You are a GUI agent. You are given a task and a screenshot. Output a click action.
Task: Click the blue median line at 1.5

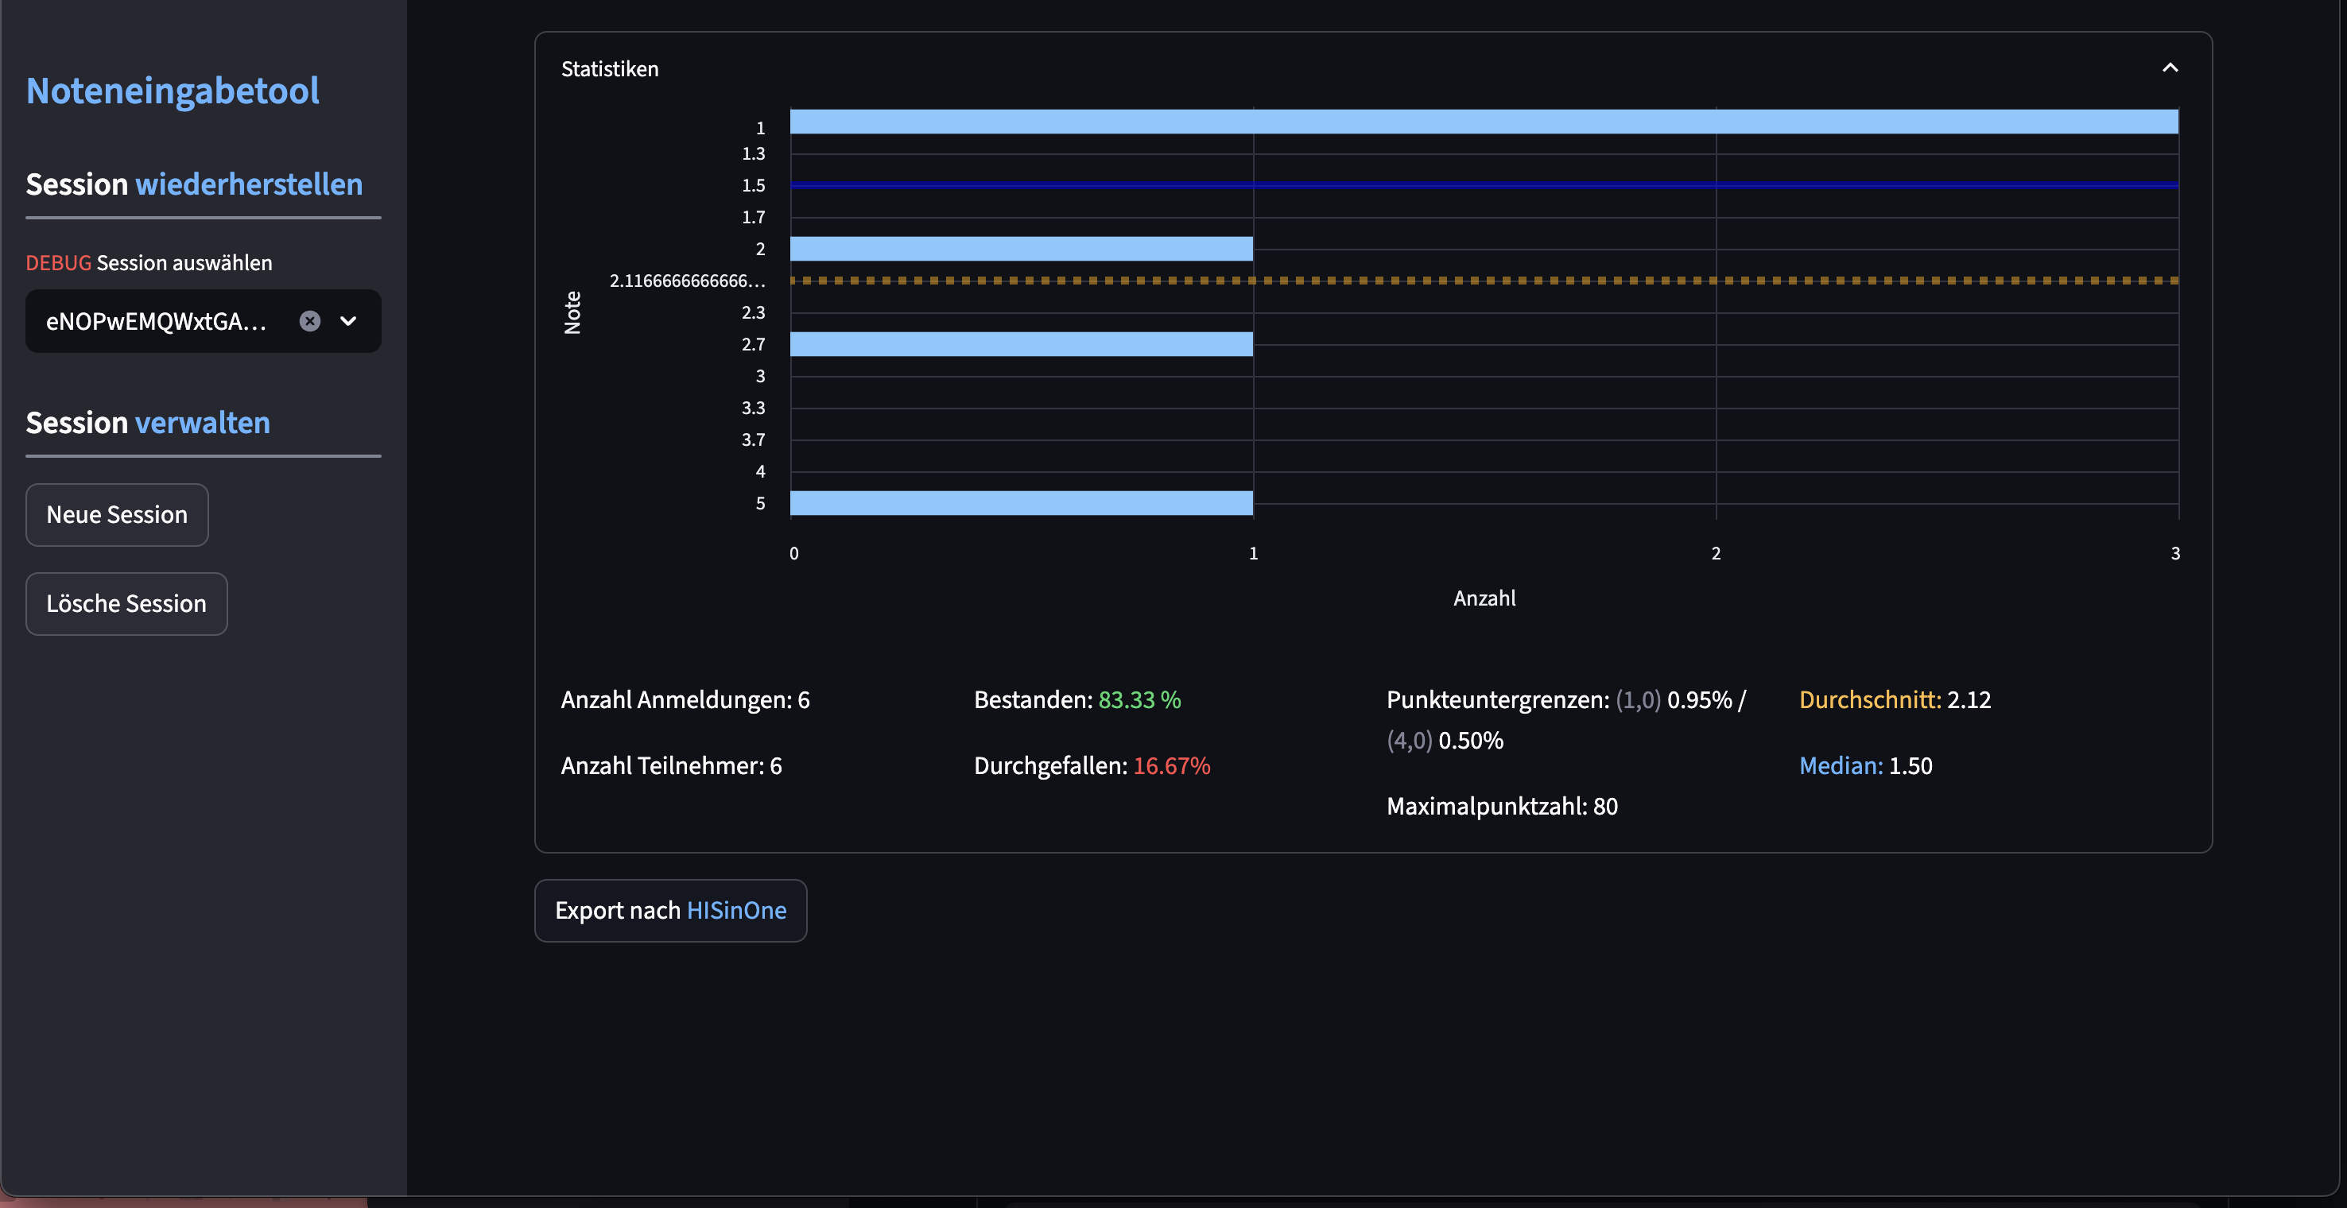[1484, 185]
